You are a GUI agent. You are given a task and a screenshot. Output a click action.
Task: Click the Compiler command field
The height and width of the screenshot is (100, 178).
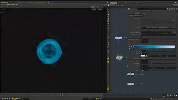tap(159, 28)
